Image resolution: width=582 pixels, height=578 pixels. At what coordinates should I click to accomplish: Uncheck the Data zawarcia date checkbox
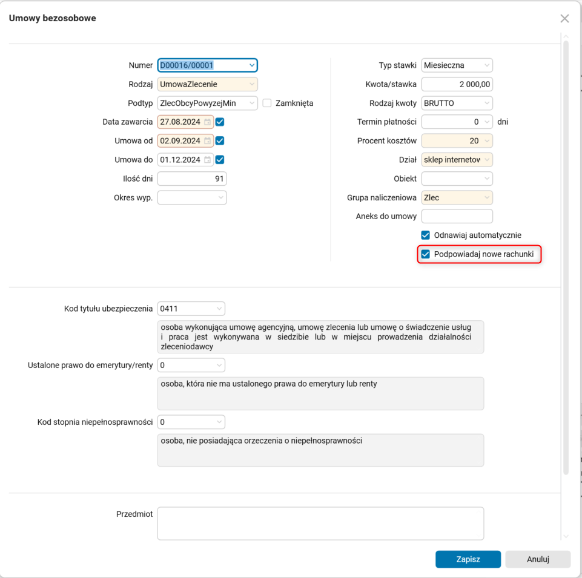pos(220,122)
